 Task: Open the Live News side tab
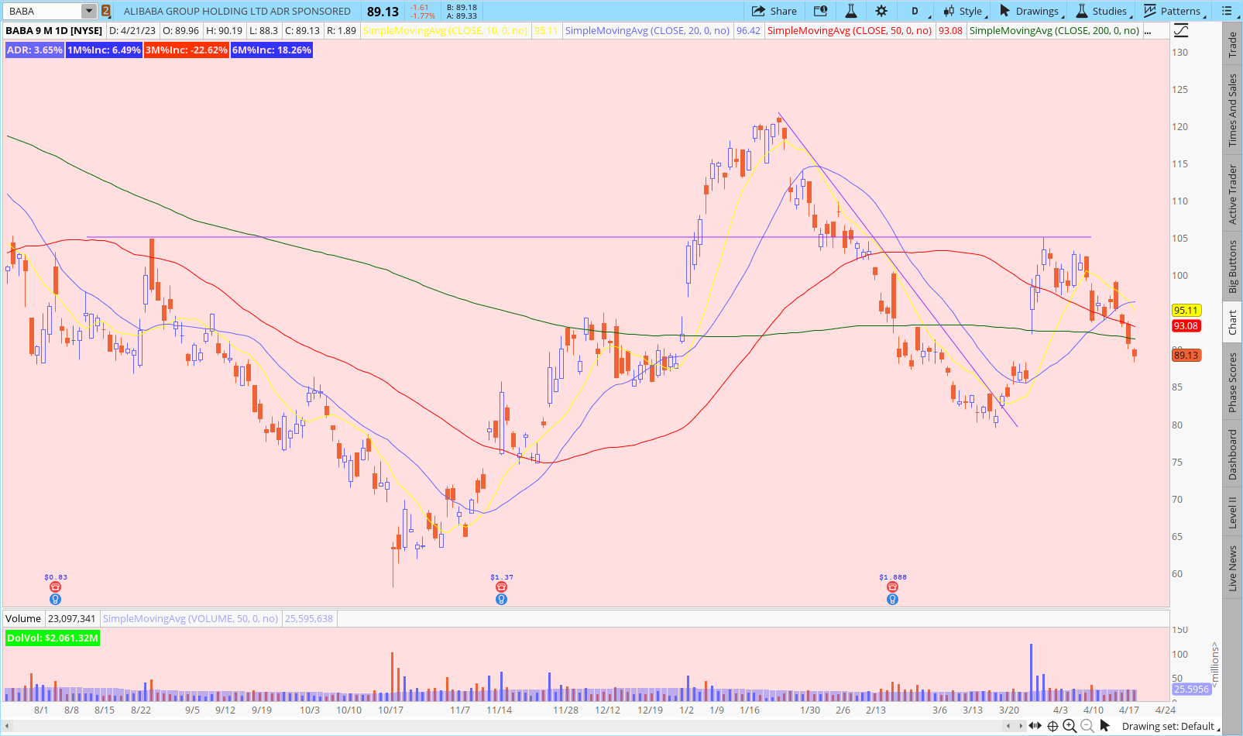pyautogui.click(x=1232, y=568)
